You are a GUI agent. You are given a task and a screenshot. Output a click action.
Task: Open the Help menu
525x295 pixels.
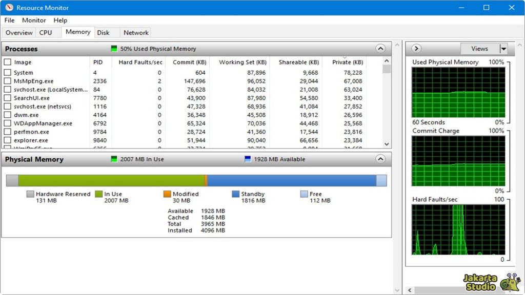(x=60, y=20)
